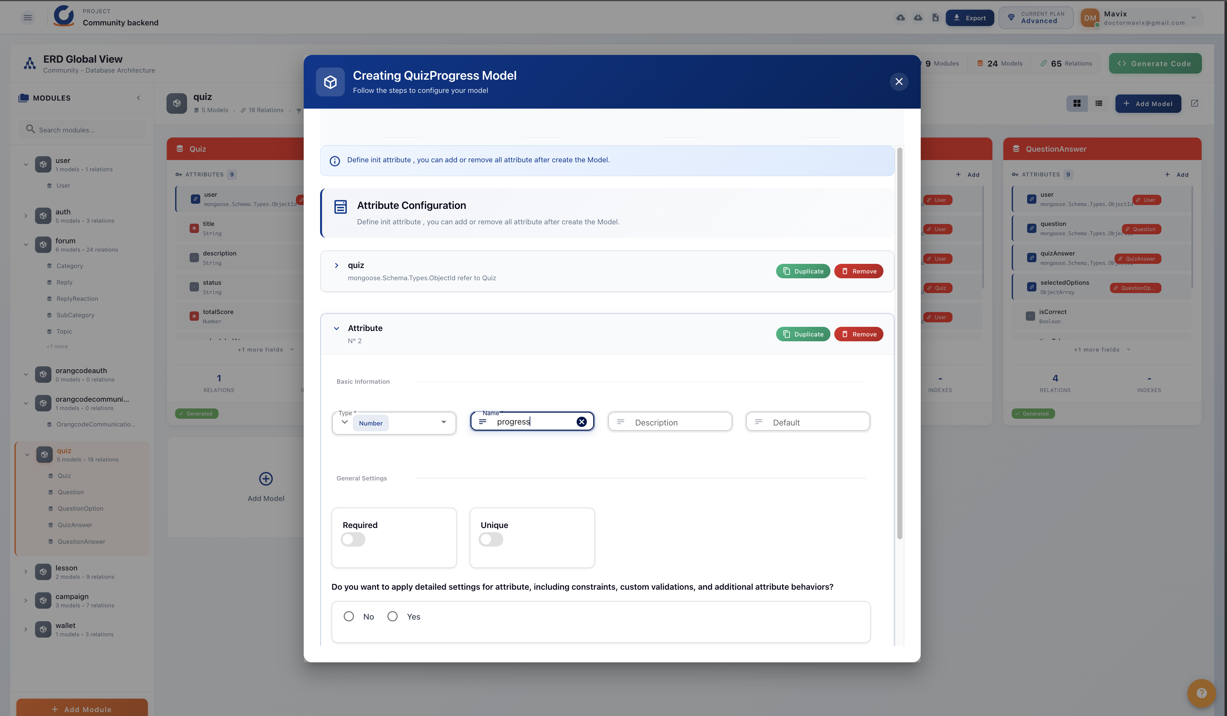Image resolution: width=1227 pixels, height=716 pixels.
Task: Click the cloud upload icon in top bar
Action: (x=900, y=18)
